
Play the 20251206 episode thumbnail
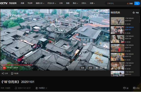click(x=118, y=66)
